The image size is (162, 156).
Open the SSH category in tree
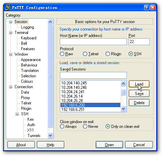coord(25,114)
